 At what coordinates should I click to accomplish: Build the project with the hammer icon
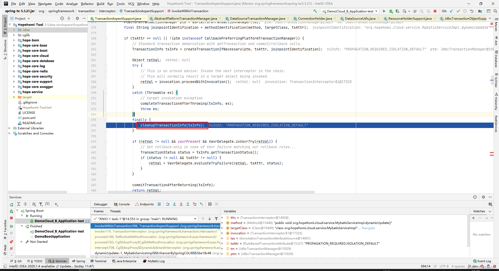(x=315, y=11)
